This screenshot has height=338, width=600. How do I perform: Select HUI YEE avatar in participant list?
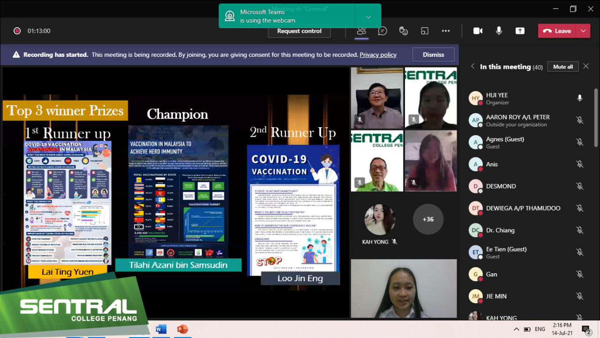tap(475, 98)
